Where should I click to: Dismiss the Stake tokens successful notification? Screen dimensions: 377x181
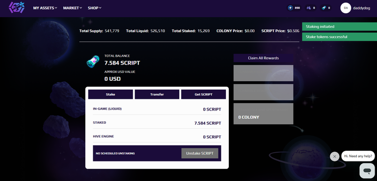(x=339, y=37)
